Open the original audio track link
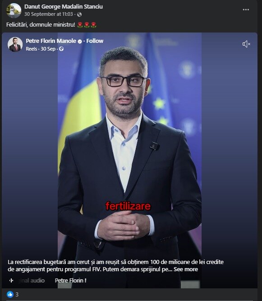262x301 pixels. click(32, 280)
